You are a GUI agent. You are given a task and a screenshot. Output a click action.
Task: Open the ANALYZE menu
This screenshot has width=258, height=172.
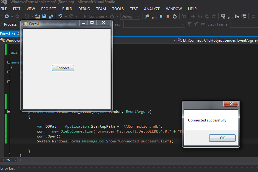152,9
